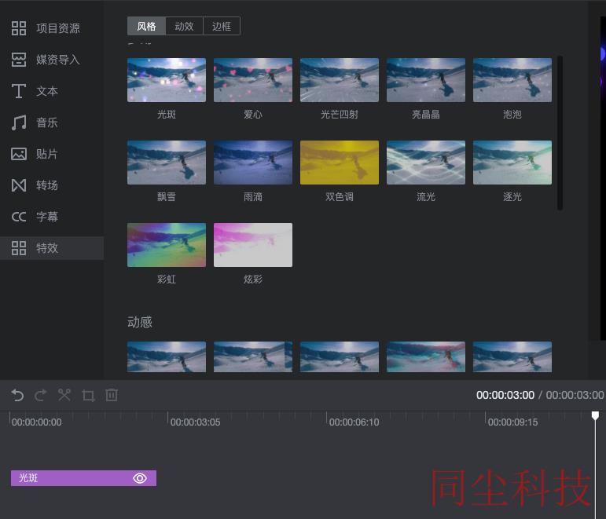Select the 泡泡 effect thumbnail
The width and height of the screenshot is (606, 519).
point(512,80)
